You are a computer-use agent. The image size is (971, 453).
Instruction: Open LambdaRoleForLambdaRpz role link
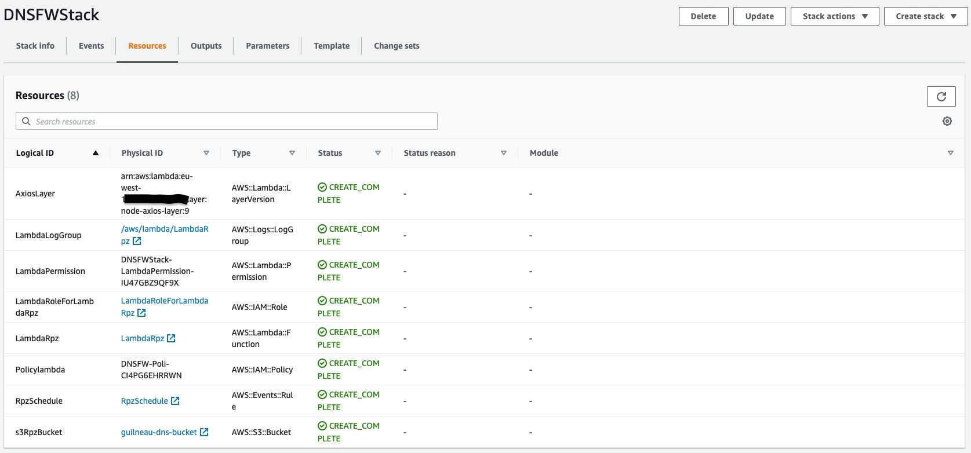(165, 306)
